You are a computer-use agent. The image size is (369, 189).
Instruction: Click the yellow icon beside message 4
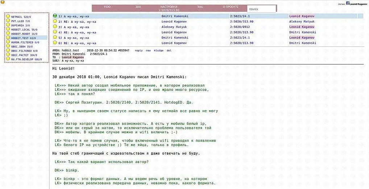[55, 32]
